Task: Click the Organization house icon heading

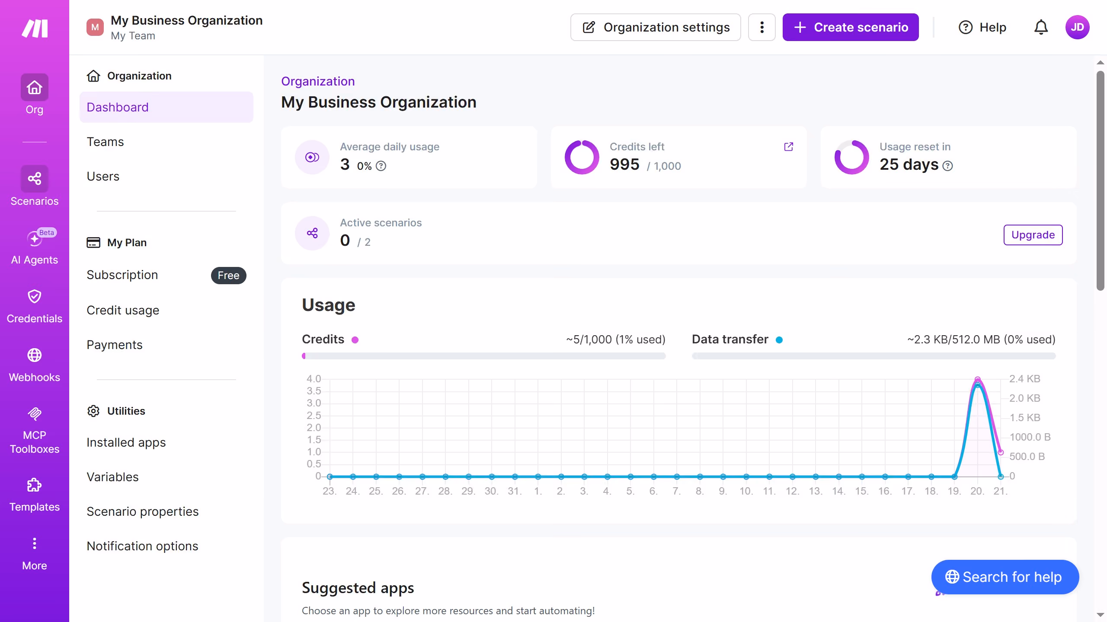Action: [x=93, y=76]
